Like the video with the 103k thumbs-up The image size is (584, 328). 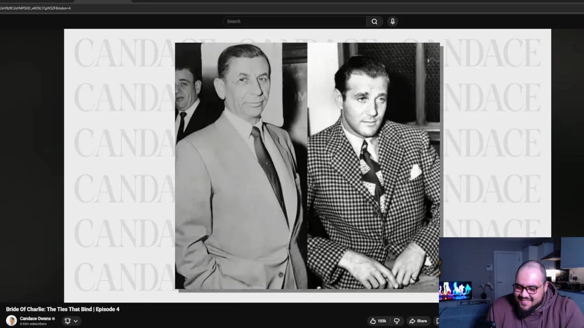tap(378, 321)
